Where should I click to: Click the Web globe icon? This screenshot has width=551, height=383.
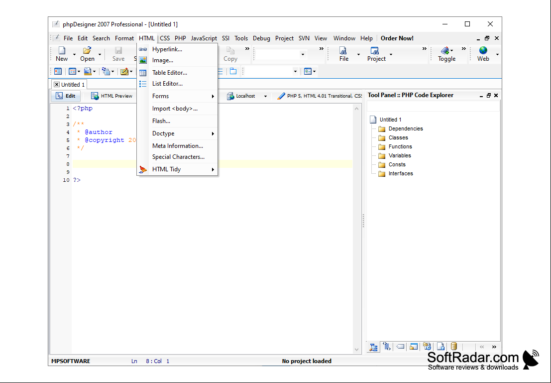pos(483,50)
